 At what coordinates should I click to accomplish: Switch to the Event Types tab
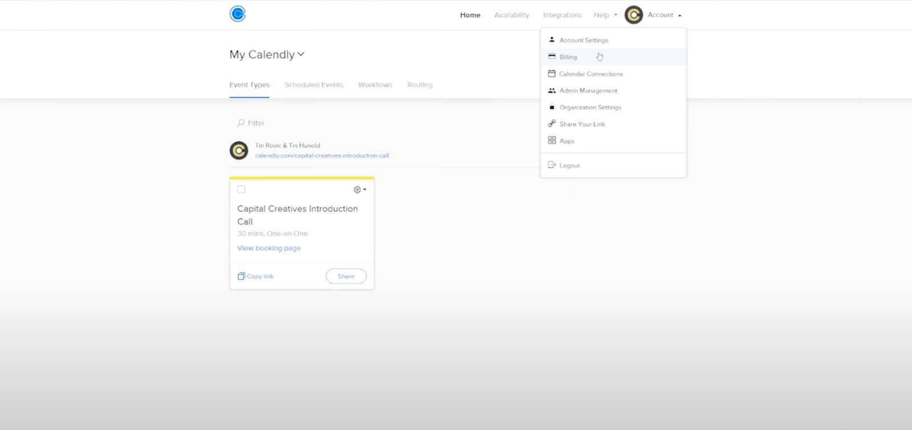[x=250, y=85]
